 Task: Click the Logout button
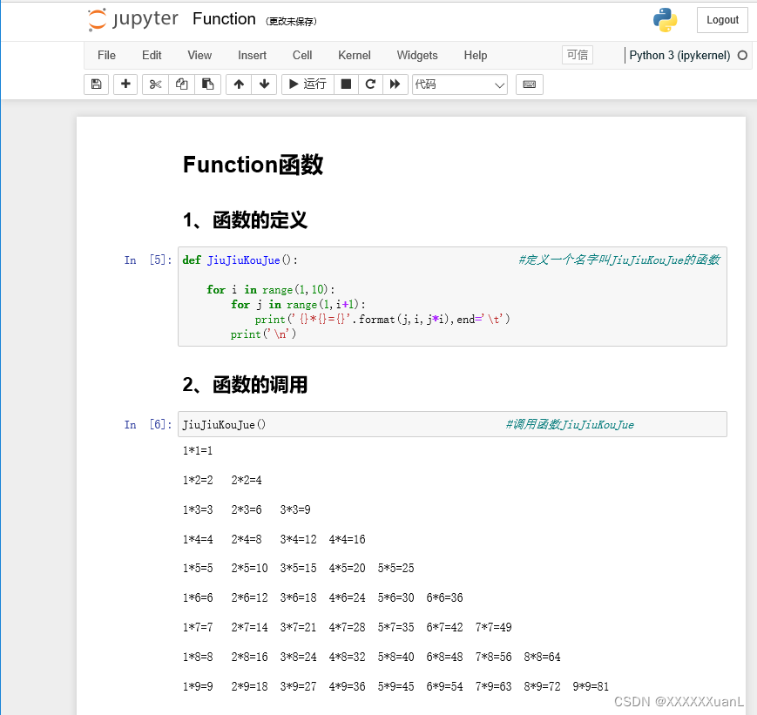point(722,19)
